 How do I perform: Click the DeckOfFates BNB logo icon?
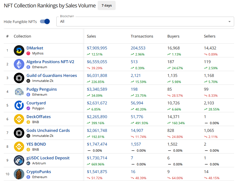(19, 119)
